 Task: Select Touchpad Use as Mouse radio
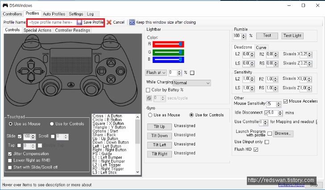coord(11,124)
